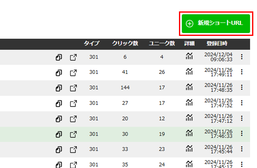
Task: Expand the options menu for 09:06:33 row
Action: click(241, 57)
